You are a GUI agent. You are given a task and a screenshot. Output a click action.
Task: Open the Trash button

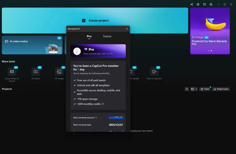205,89
